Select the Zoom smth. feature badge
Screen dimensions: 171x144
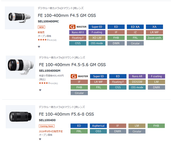(154, 38)
